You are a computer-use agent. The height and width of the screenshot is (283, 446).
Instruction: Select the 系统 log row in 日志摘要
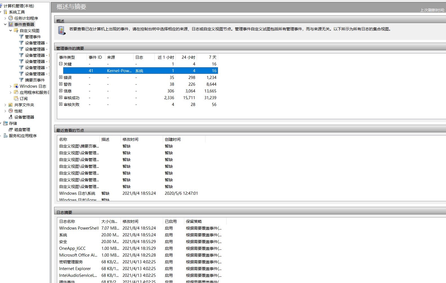point(142,235)
